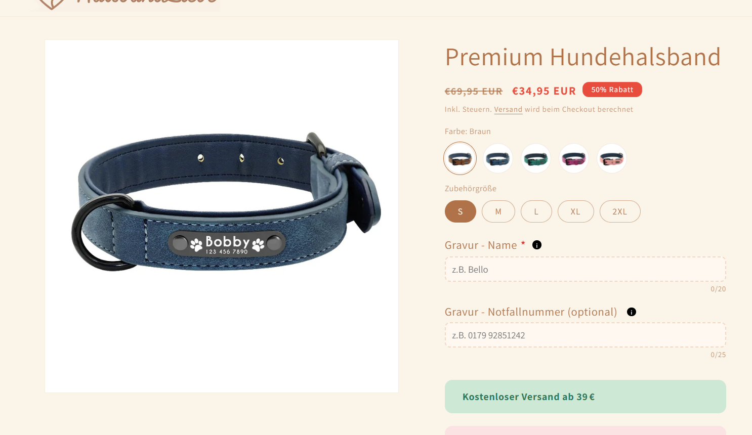Open info icon beside Gravur - Notfallnummer
Viewport: 752px width, 435px height.
[632, 312]
